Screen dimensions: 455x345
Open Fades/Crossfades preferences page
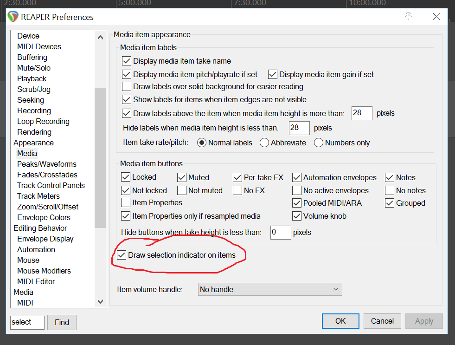47,175
